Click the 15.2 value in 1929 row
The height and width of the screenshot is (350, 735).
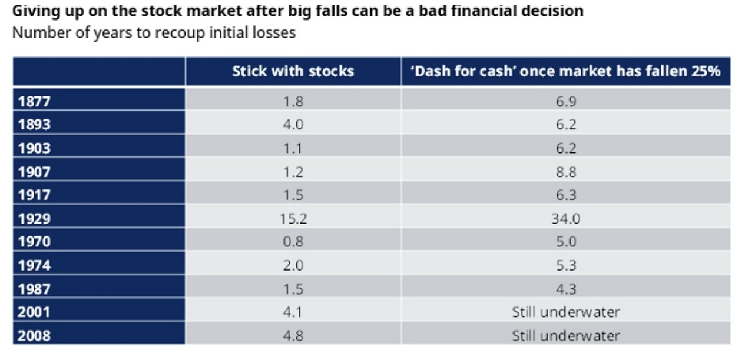[x=293, y=219]
